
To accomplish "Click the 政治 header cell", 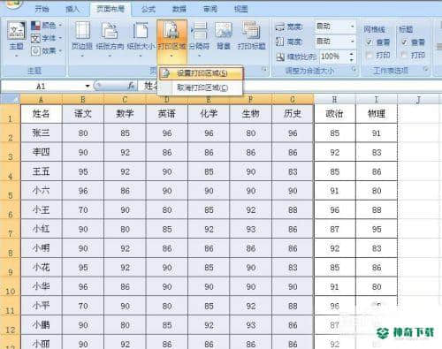I will 334,114.
